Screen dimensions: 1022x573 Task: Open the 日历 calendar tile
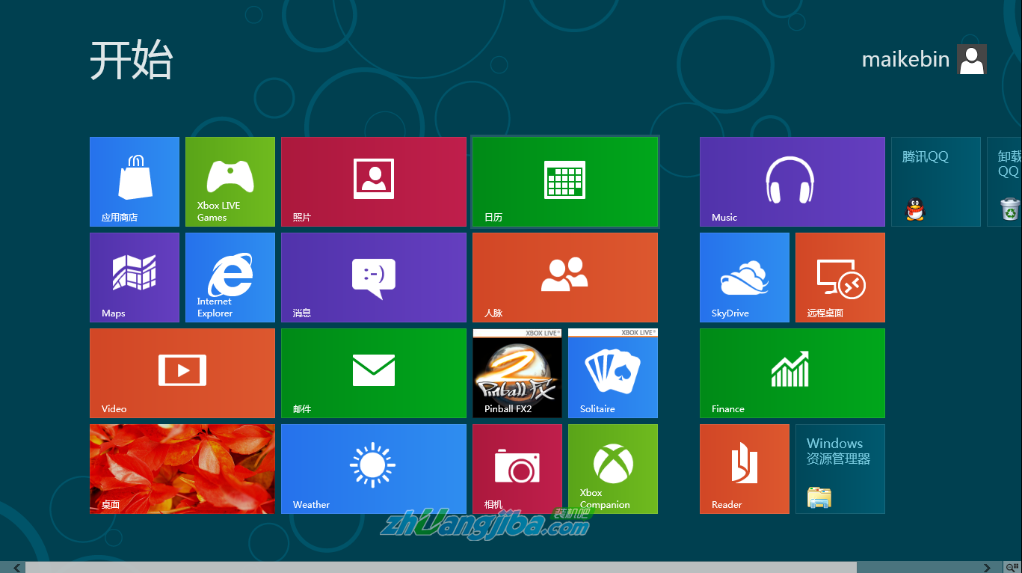pyautogui.click(x=564, y=182)
